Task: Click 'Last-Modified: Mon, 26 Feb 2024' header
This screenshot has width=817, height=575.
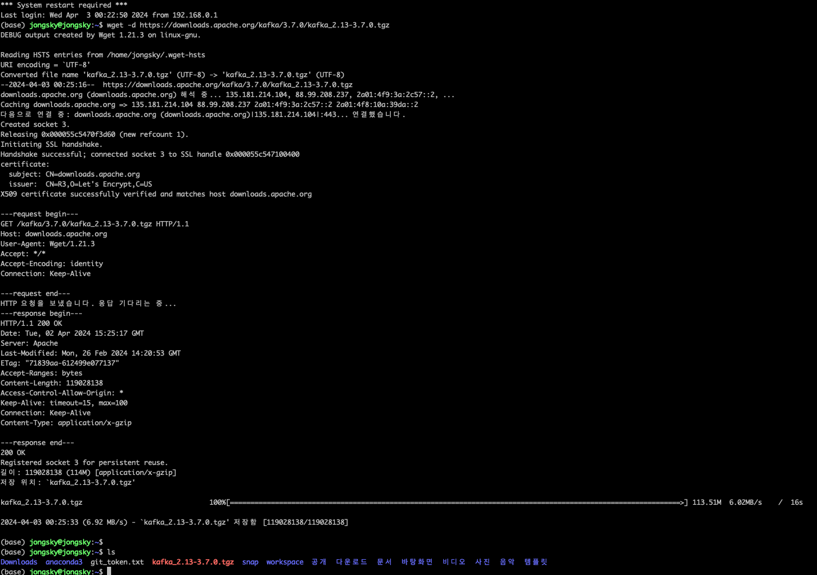Action: [x=91, y=353]
